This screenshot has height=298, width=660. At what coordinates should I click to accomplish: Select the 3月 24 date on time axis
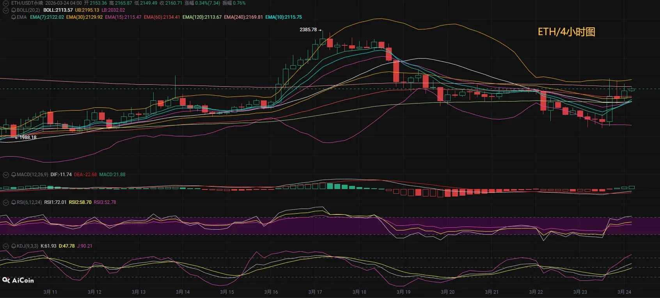[624, 292]
